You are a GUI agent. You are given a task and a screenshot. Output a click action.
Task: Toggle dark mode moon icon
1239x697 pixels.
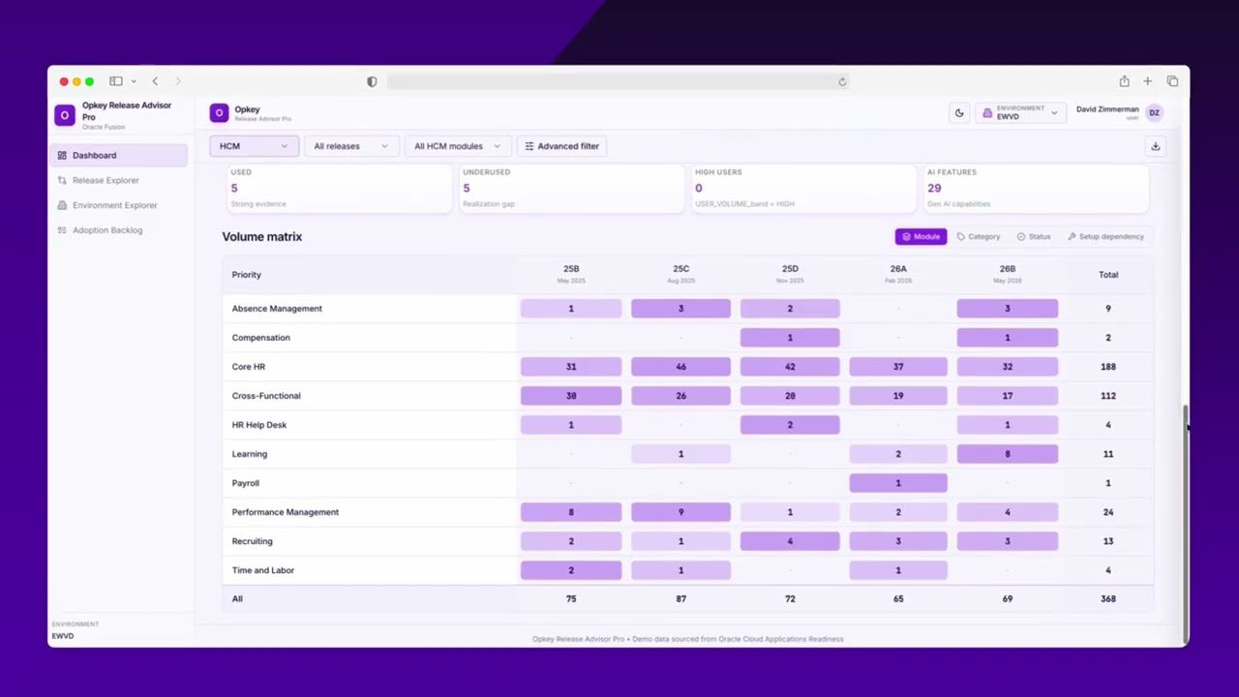[959, 113]
